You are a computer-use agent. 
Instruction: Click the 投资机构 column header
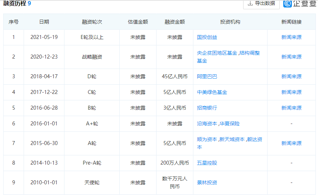pos(230,22)
